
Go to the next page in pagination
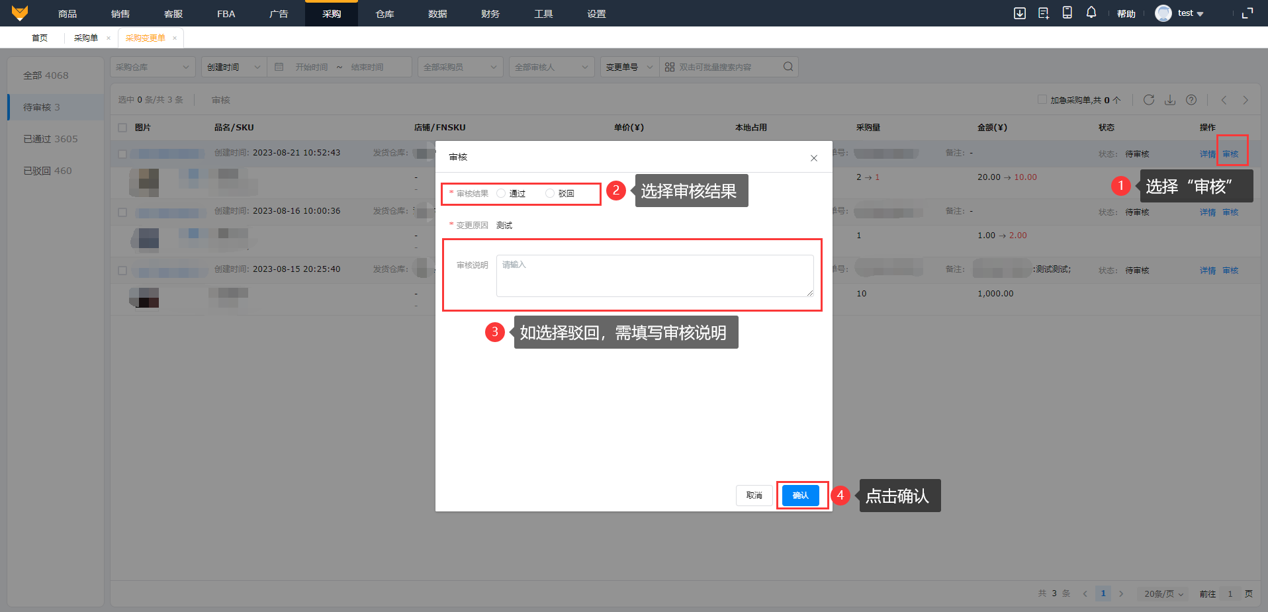[x=1121, y=593]
